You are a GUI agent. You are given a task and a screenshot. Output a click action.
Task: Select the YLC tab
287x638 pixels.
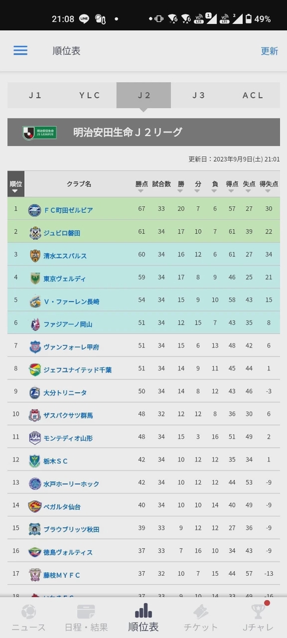click(90, 95)
